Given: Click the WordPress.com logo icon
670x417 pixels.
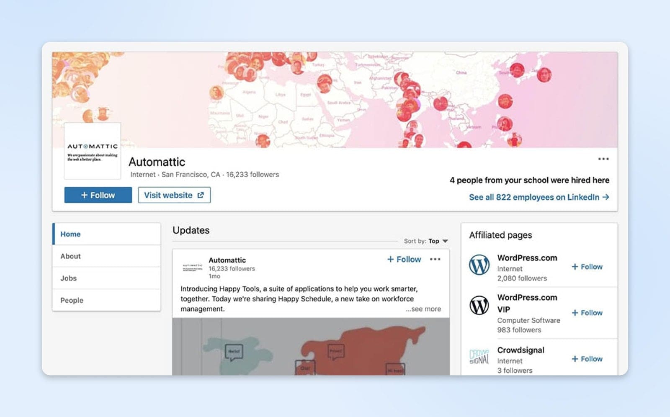Looking at the screenshot, I should click(479, 265).
